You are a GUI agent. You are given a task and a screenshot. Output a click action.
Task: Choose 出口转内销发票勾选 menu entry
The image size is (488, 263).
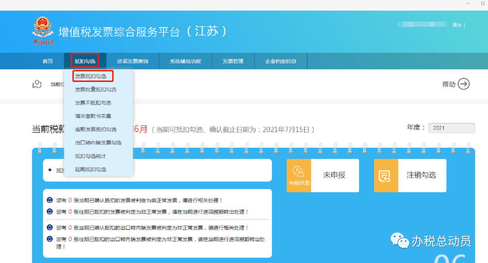click(97, 142)
